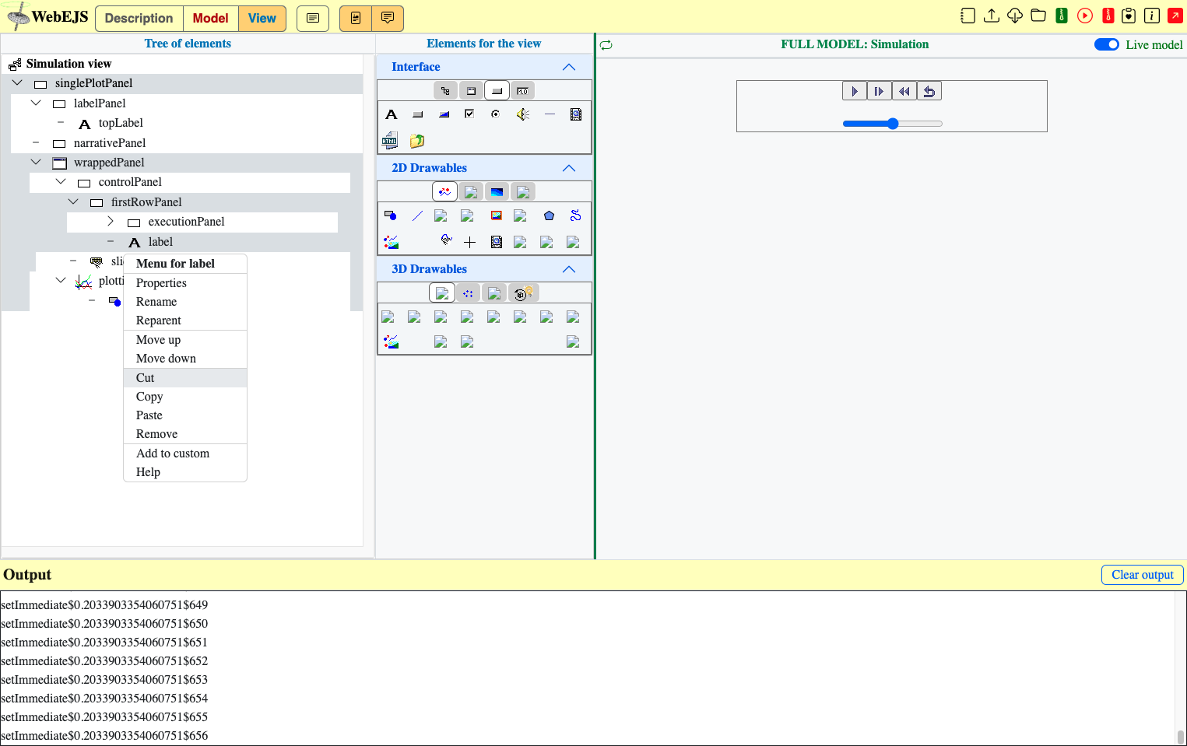Expand the executionPanel tree node
The width and height of the screenshot is (1187, 746).
coord(111,221)
